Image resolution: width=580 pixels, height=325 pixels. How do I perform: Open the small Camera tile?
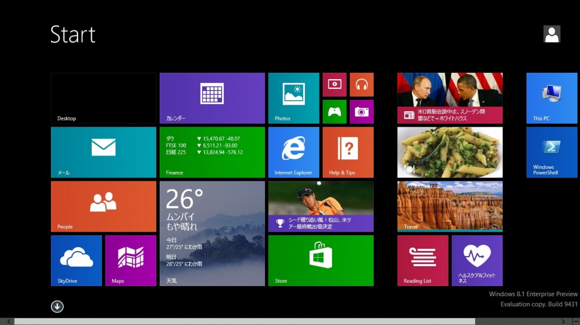(362, 111)
